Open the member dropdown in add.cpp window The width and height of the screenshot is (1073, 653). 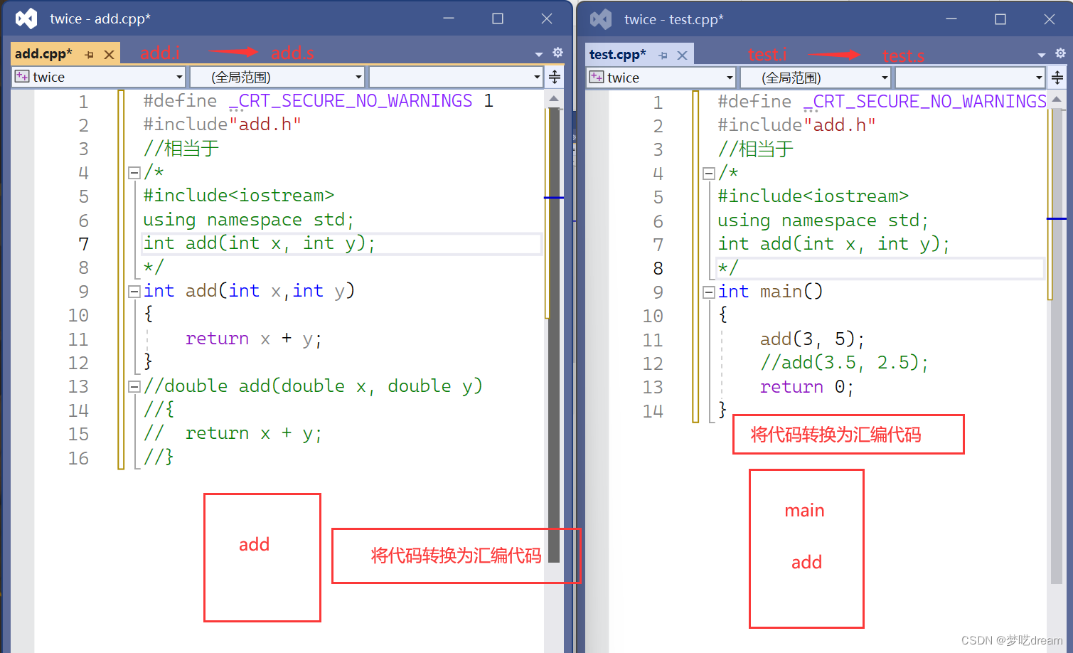(537, 77)
